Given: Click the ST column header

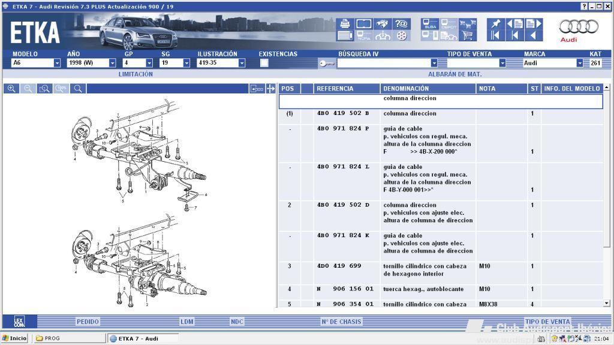Looking at the screenshot, I should [534, 89].
